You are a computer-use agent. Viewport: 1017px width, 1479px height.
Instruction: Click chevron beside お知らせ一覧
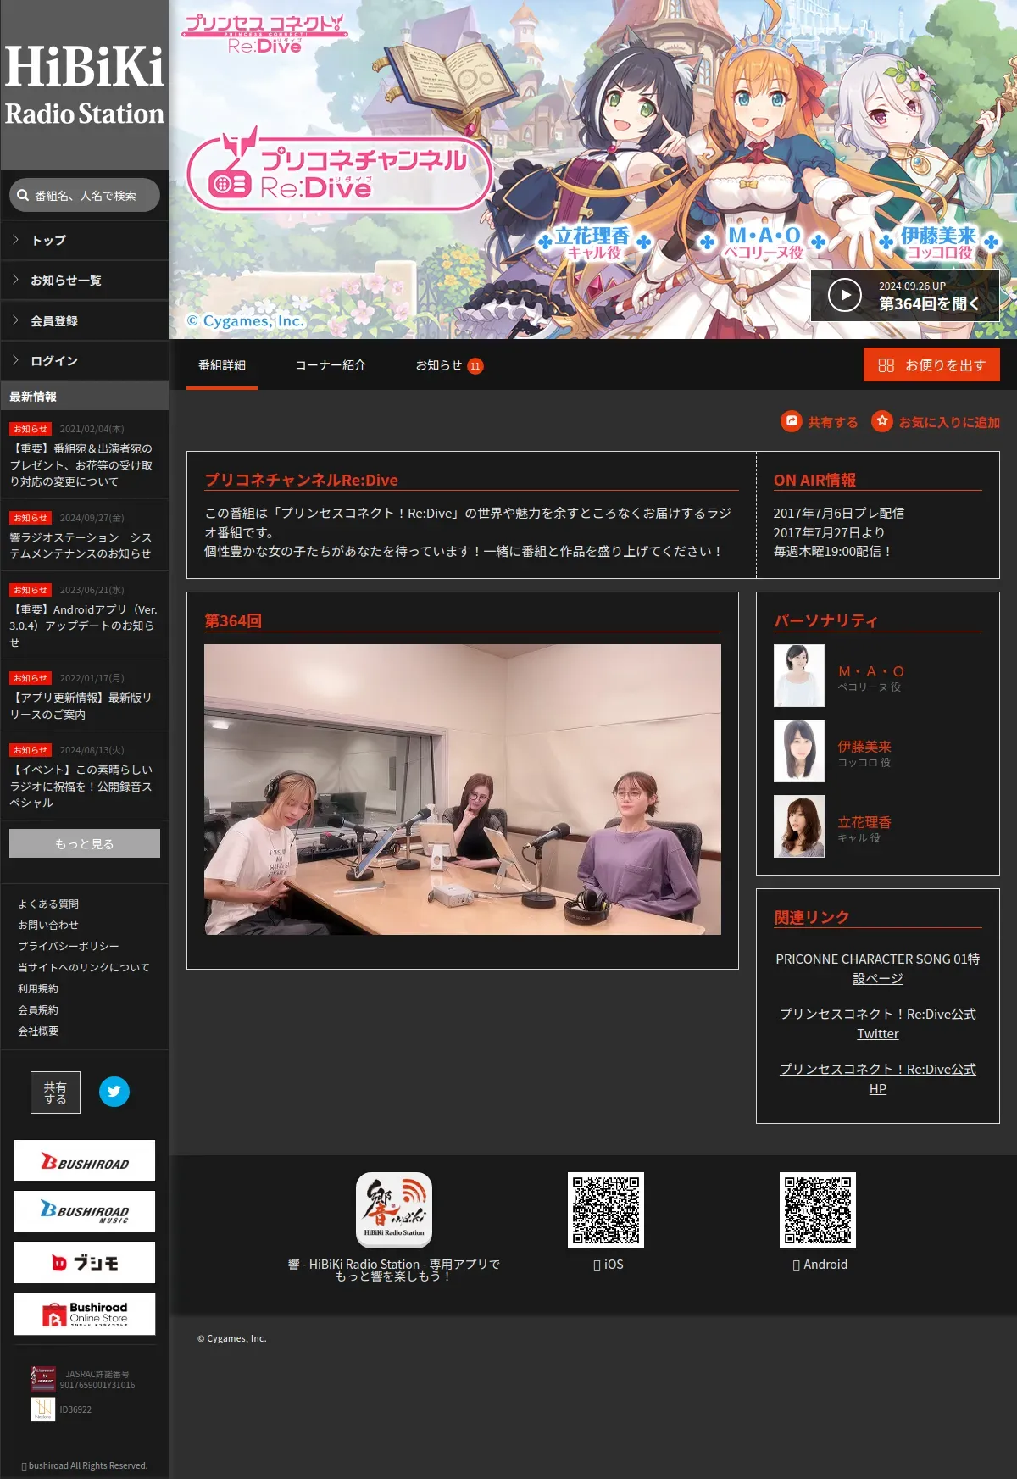15,280
